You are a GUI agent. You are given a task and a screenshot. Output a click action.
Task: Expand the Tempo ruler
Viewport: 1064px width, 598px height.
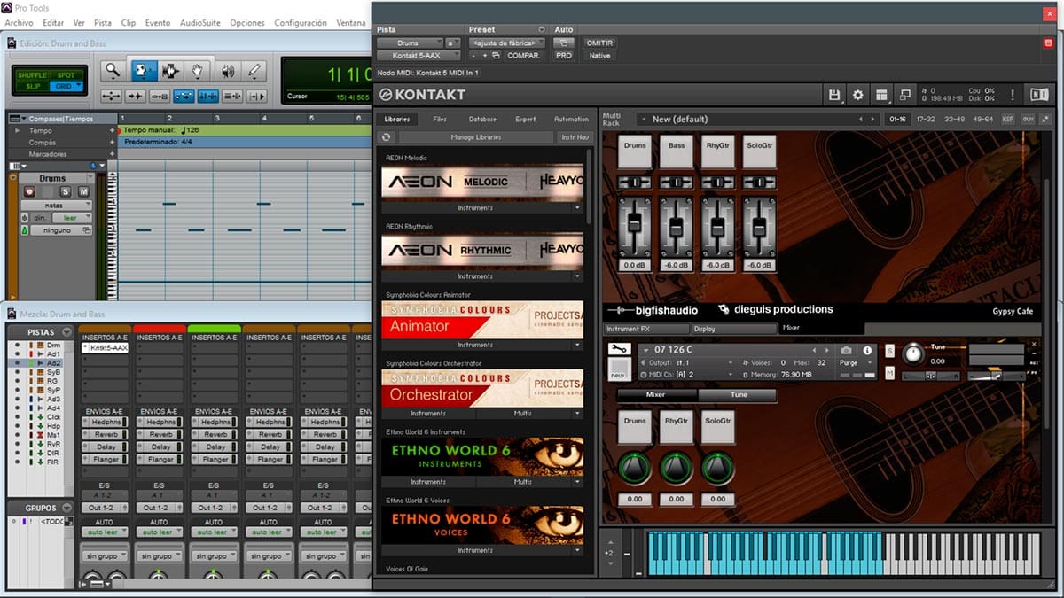15,130
